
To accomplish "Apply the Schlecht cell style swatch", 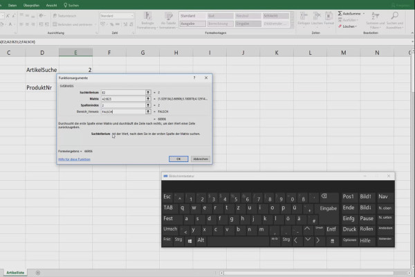I will (x=275, y=16).
